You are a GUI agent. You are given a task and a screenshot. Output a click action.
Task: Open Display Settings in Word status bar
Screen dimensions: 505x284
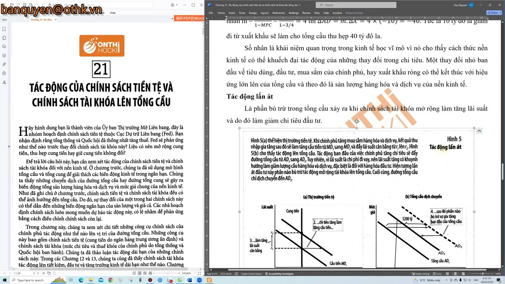[x=421, y=274]
